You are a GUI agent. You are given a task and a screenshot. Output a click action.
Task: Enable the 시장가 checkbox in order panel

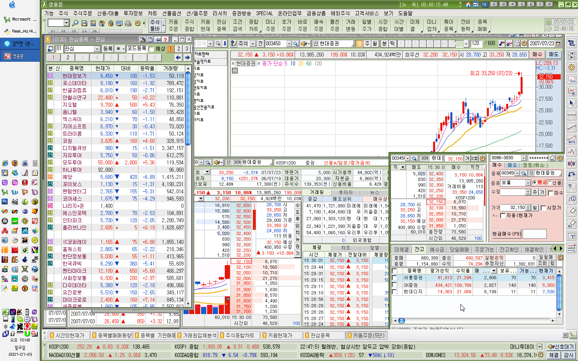[x=543, y=208]
